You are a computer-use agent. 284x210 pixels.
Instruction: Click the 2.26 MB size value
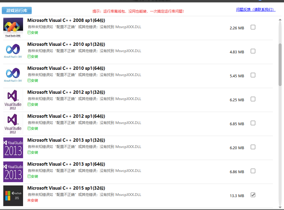click(237, 28)
